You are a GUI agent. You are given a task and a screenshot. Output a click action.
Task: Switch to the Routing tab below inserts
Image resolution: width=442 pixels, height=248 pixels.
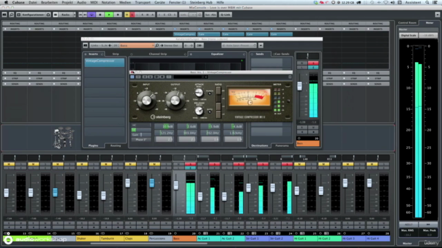pos(115,145)
